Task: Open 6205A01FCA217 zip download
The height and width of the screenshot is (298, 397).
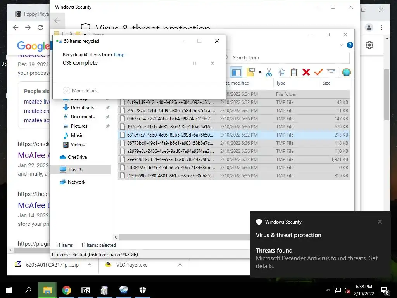Action: click(47, 265)
